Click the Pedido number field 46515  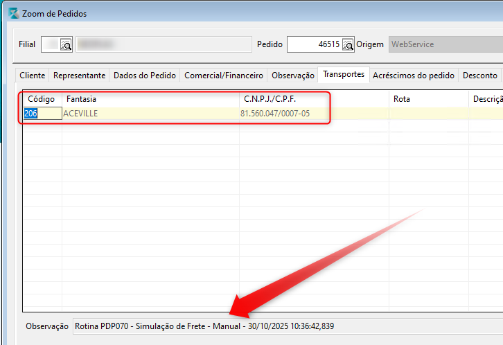pyautogui.click(x=315, y=44)
